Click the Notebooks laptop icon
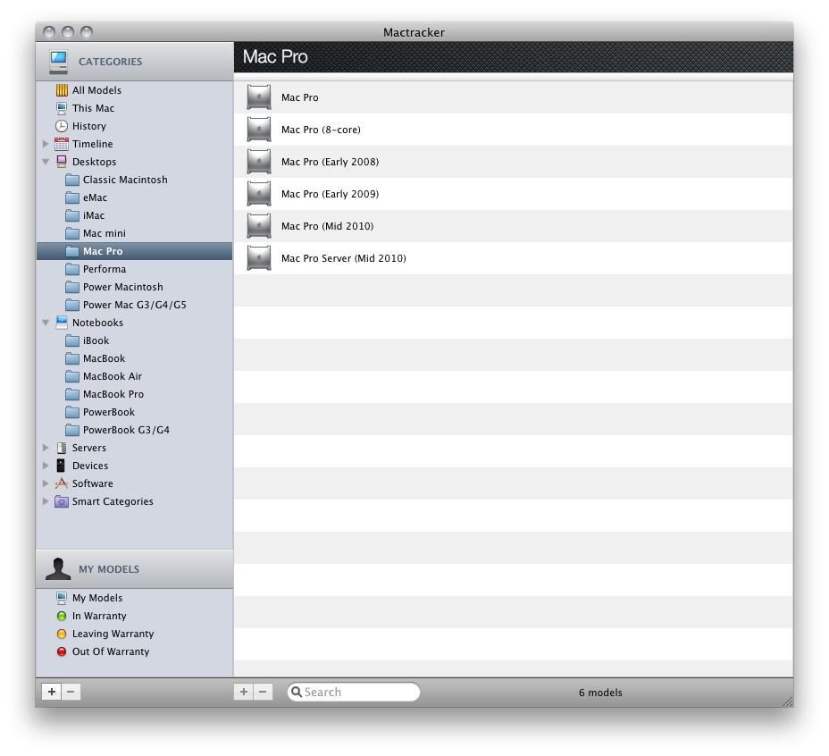This screenshot has height=756, width=829. 62,323
